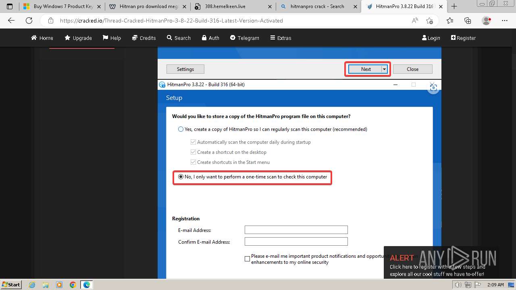The width and height of the screenshot is (516, 290).
Task: Open the Telegram link in site navigation
Action: pos(245,38)
